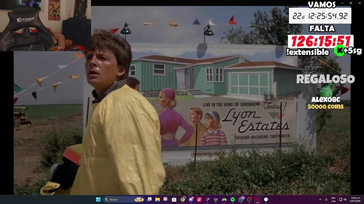Click the microphone tray icon

326,199
